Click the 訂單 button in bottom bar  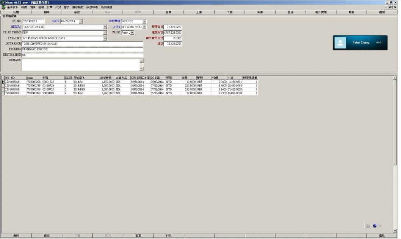pos(138,236)
